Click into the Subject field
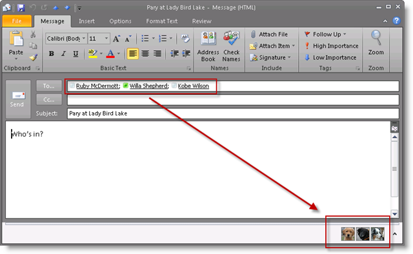This screenshot has width=413, height=254. pos(233,113)
